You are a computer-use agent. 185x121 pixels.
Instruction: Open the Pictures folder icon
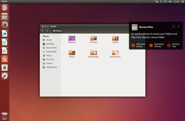pyautogui.click(x=93, y=38)
